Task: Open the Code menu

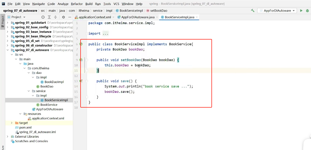Action: click(x=51, y=4)
